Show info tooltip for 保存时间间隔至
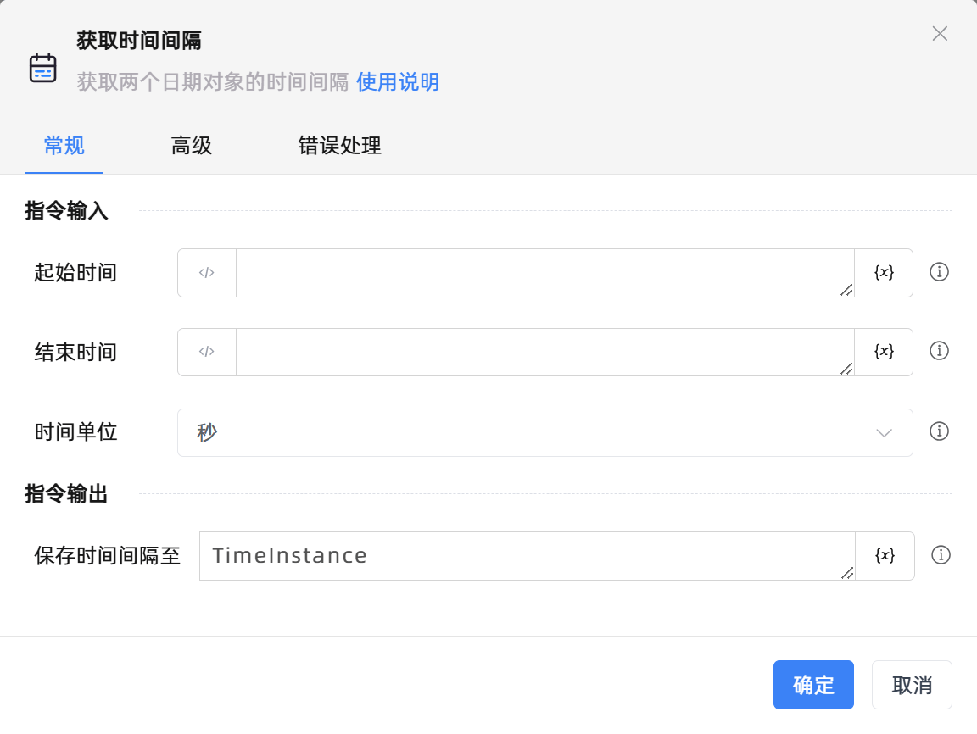 940,555
